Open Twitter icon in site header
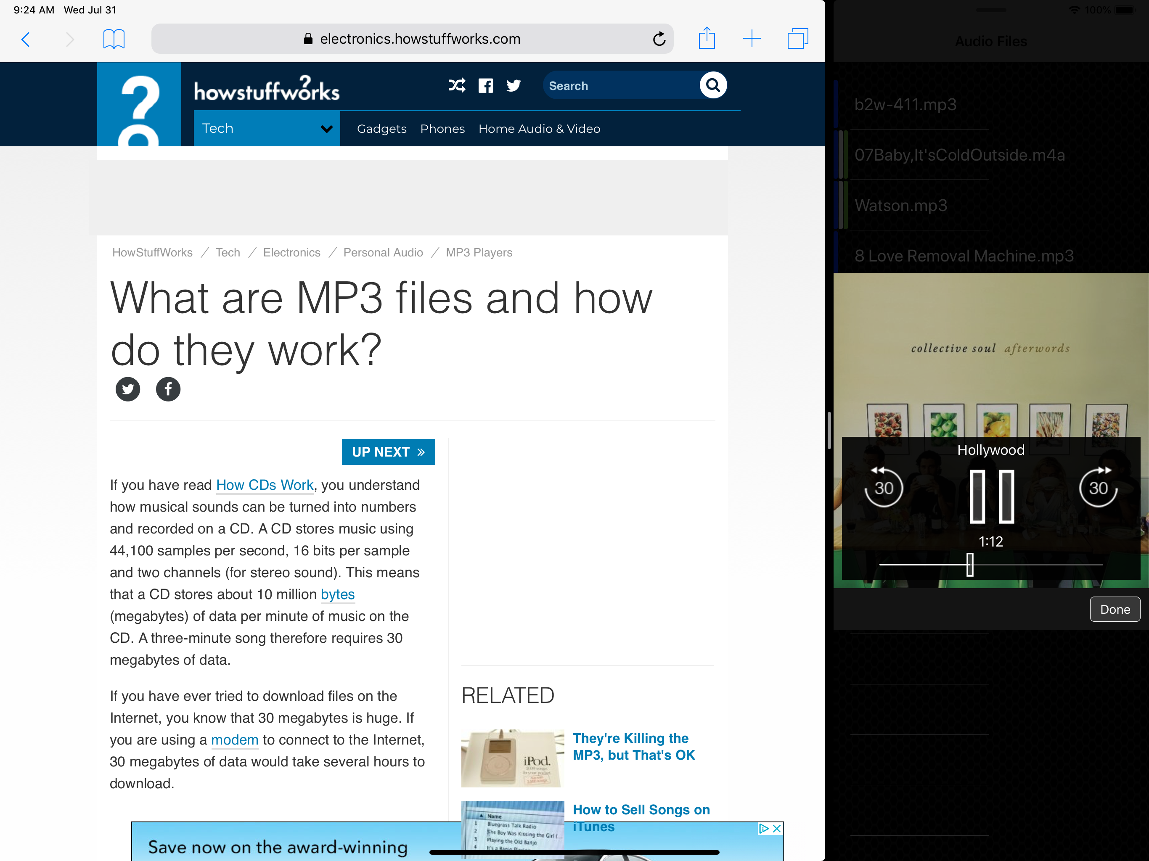Screen dimensions: 1149x861 pyautogui.click(x=514, y=86)
